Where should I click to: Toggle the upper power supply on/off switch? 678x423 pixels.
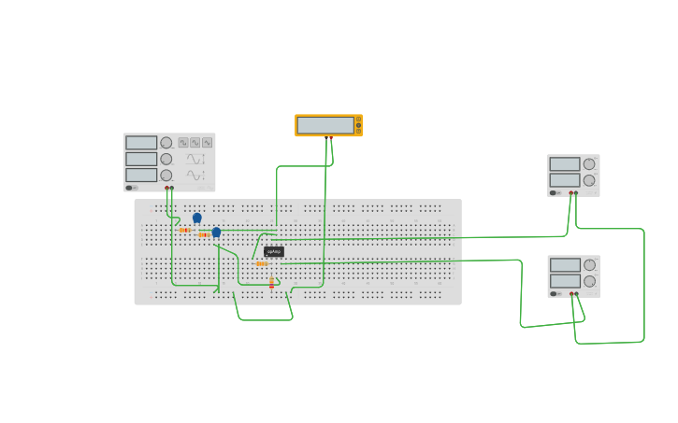[555, 193]
